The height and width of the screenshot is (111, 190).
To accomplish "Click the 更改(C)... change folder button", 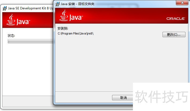I will pos(174,35).
